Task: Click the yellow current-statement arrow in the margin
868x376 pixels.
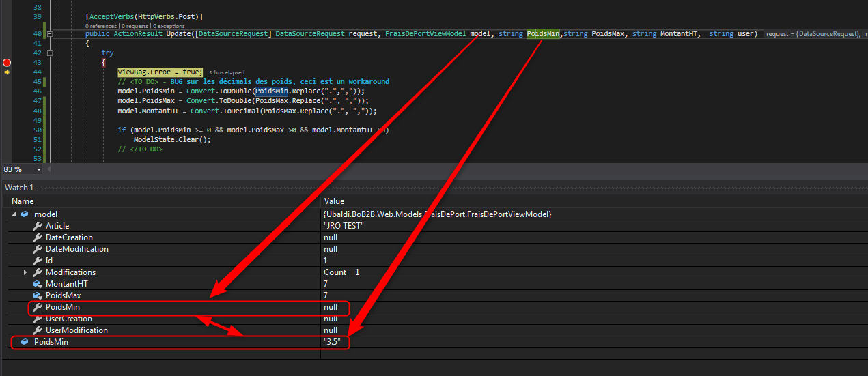Action: (7, 72)
